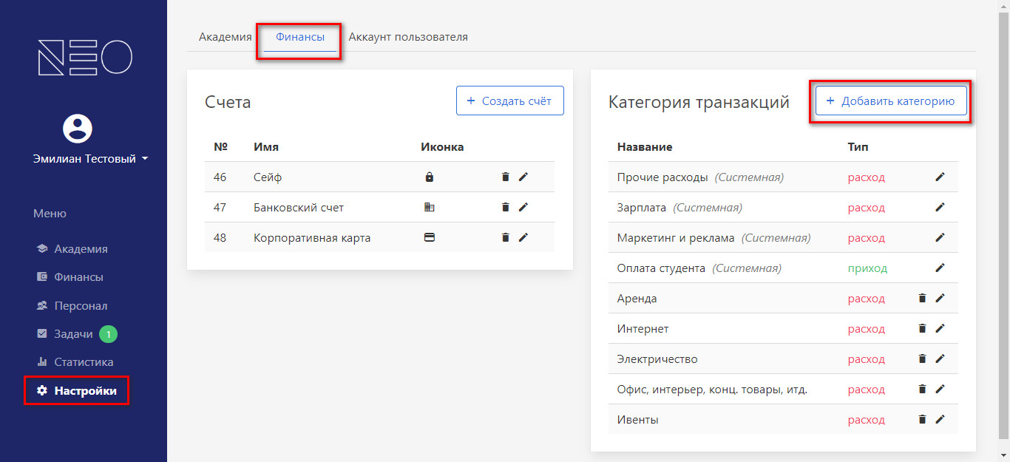Click the user avatar icon

click(78, 129)
